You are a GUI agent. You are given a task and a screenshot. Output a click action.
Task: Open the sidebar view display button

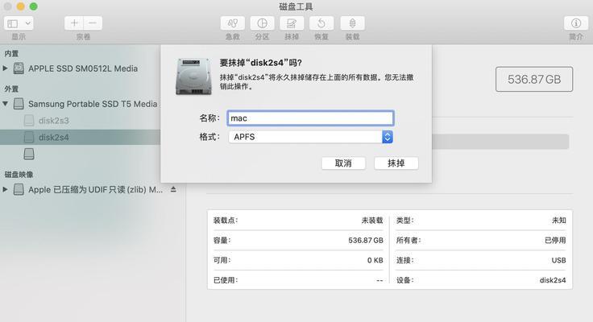(19, 23)
